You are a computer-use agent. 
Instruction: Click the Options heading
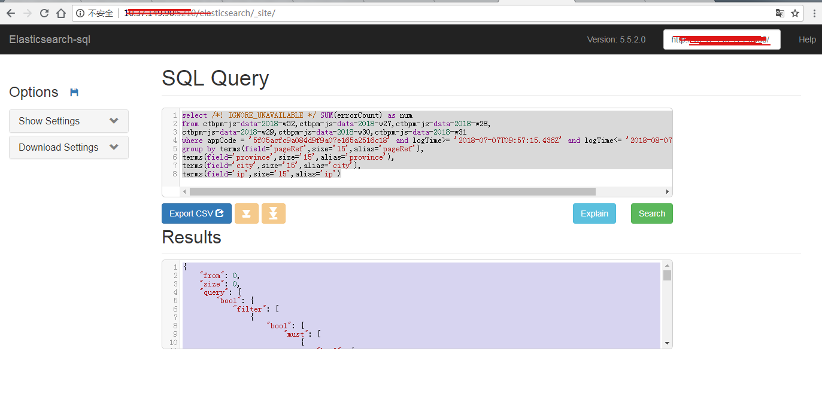tap(34, 92)
